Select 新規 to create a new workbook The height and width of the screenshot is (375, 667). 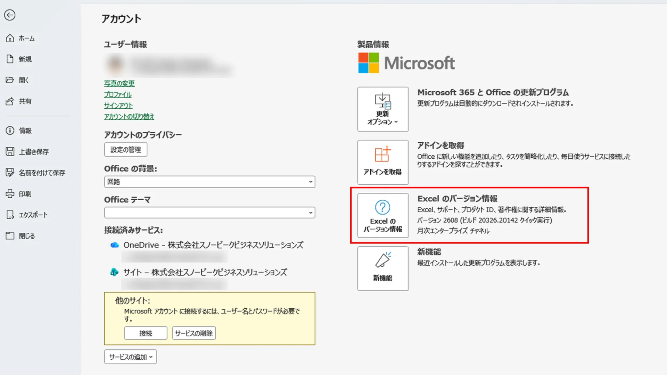[19, 59]
